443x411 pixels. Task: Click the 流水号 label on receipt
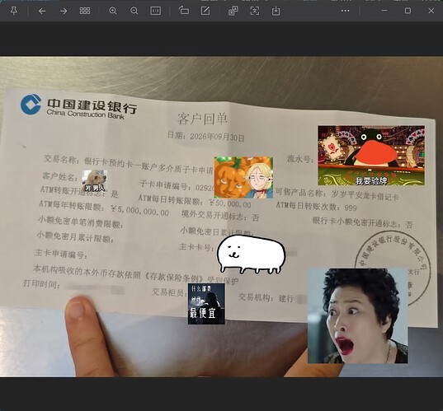point(300,159)
